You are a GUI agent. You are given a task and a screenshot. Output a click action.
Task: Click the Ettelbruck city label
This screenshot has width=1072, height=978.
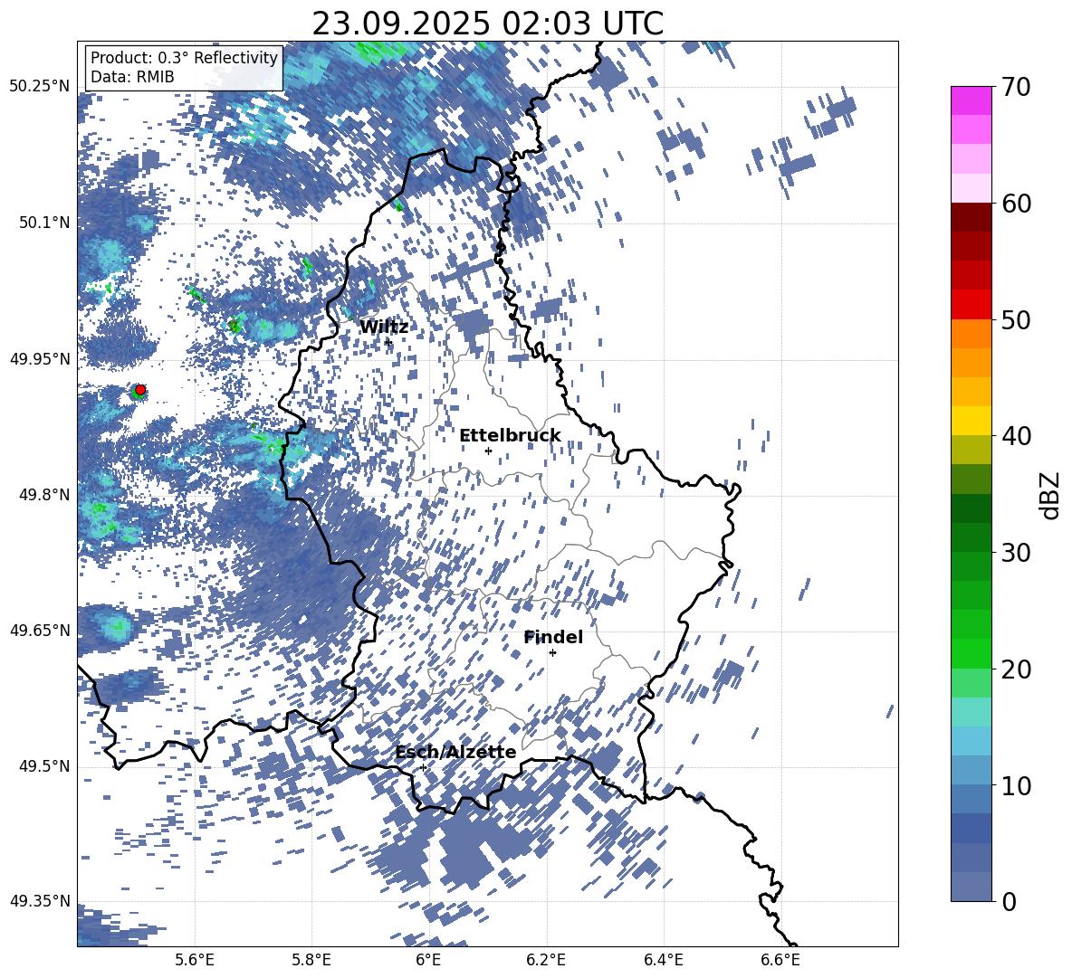(x=510, y=436)
